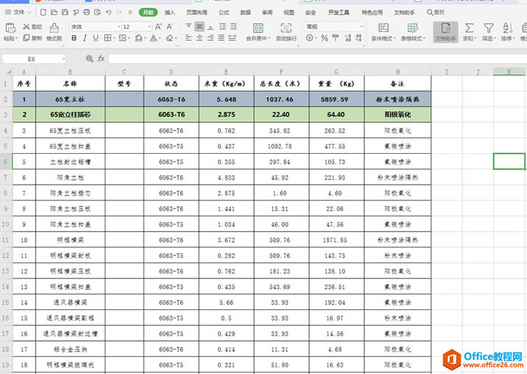Switch to the Insert (插入) tab
The height and width of the screenshot is (374, 527).
(x=170, y=13)
